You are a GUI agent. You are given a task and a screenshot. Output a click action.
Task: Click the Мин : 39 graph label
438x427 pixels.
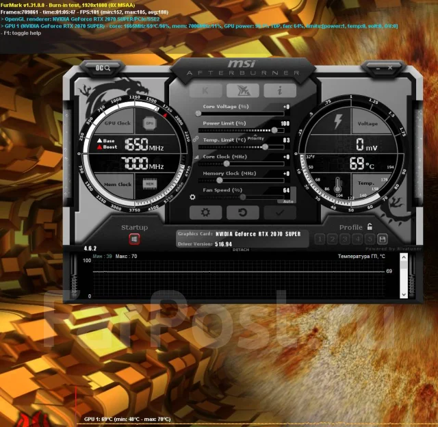pyautogui.click(x=102, y=256)
